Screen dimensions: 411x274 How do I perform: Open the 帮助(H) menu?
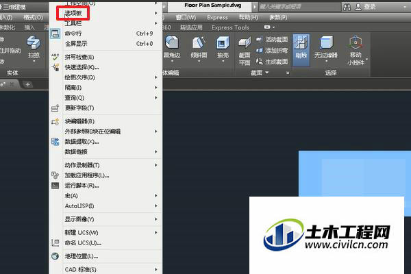[249, 18]
